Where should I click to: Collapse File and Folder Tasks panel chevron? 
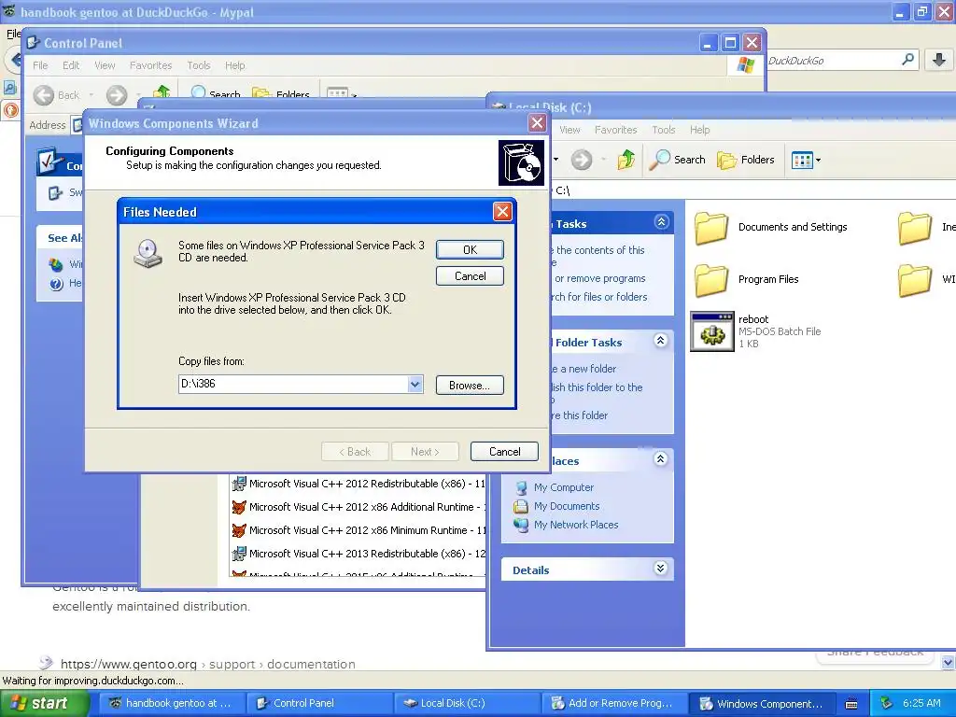(660, 340)
